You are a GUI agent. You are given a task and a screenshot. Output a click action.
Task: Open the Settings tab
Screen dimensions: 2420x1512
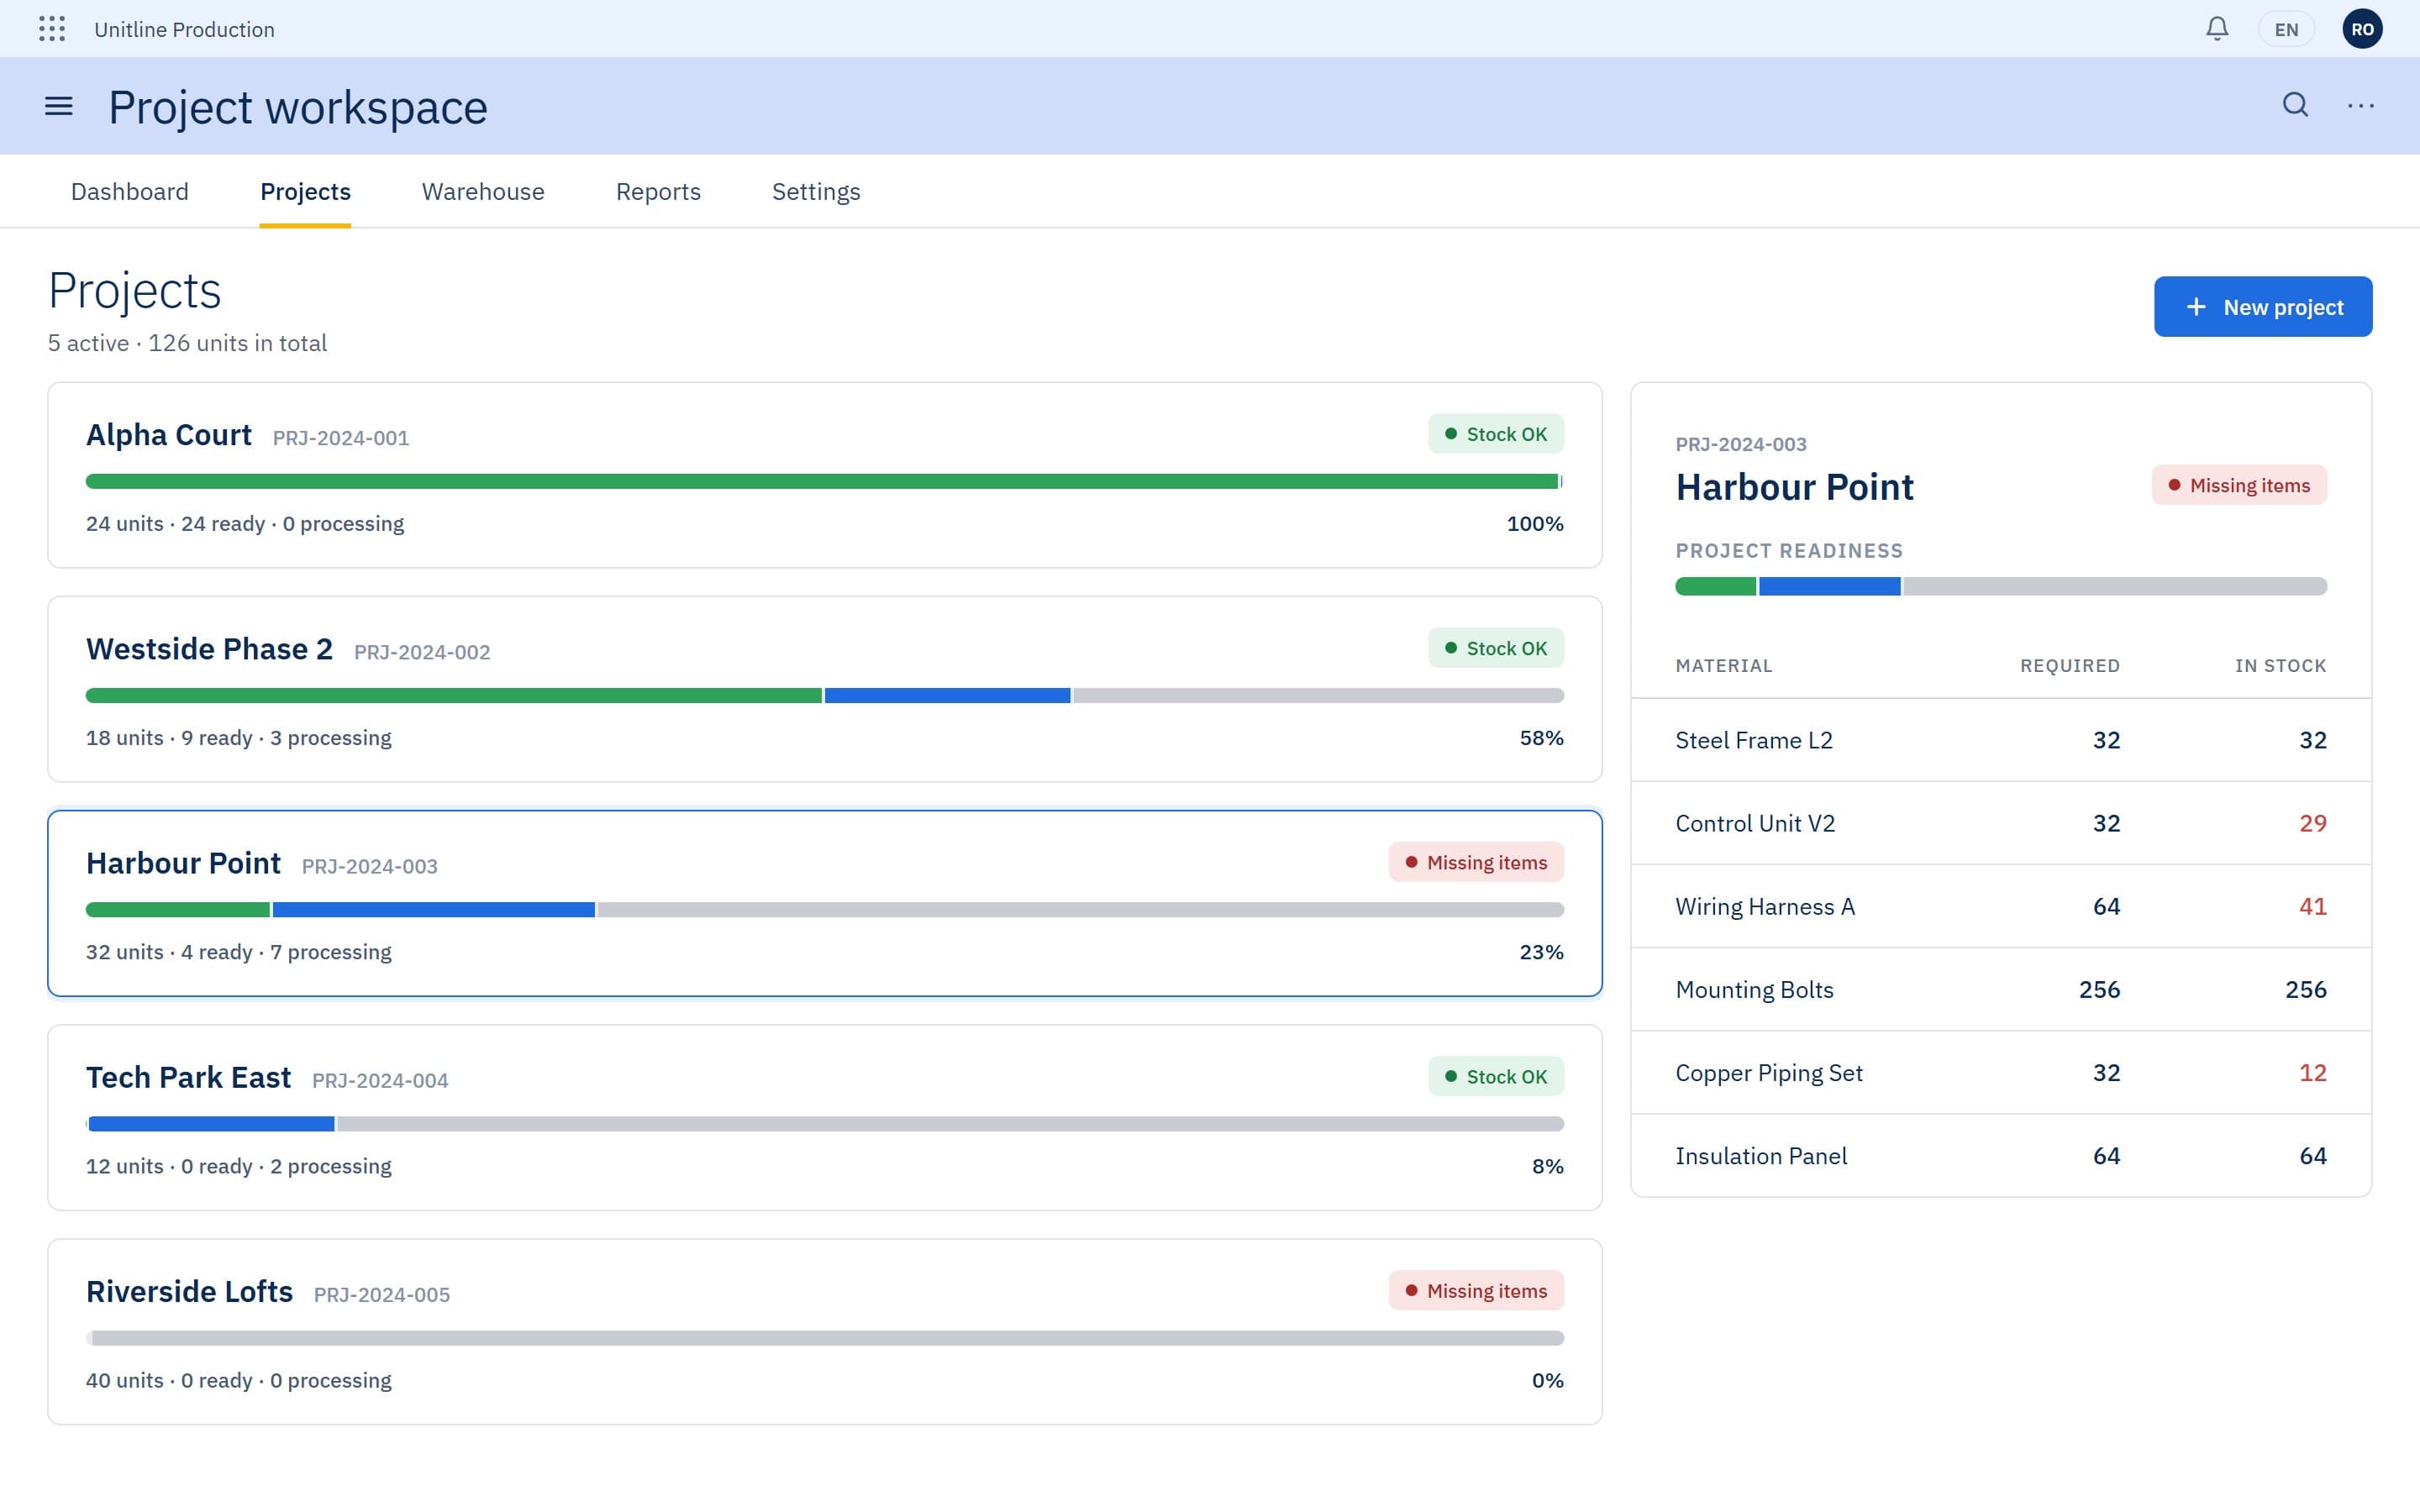coord(816,191)
